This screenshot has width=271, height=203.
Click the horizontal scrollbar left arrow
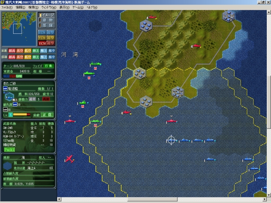click(59, 199)
